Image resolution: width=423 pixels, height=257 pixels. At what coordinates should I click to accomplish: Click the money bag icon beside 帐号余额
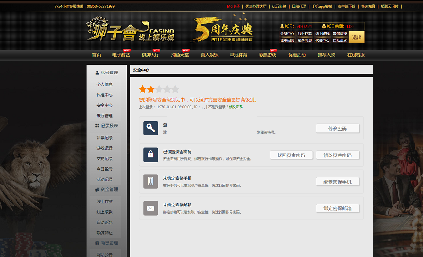coord(324,26)
